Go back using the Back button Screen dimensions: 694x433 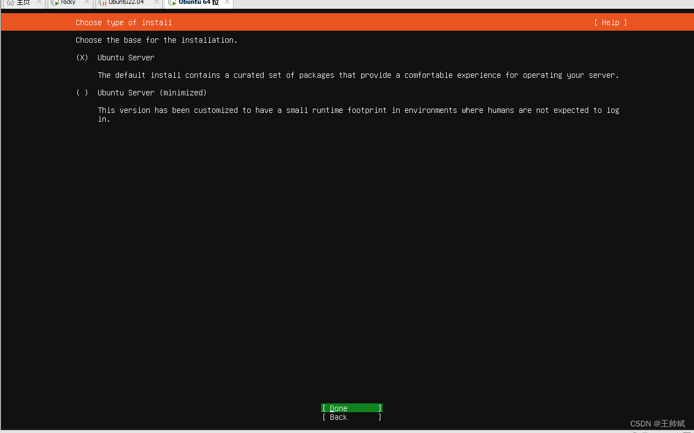(352, 417)
